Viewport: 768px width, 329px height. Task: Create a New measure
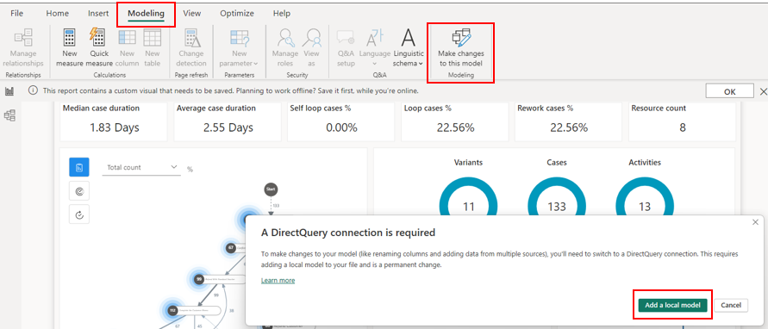(x=70, y=47)
